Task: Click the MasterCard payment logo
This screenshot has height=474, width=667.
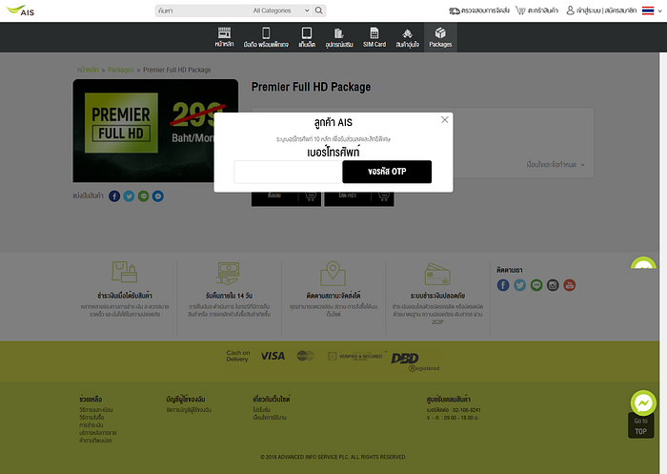Action: (x=306, y=356)
